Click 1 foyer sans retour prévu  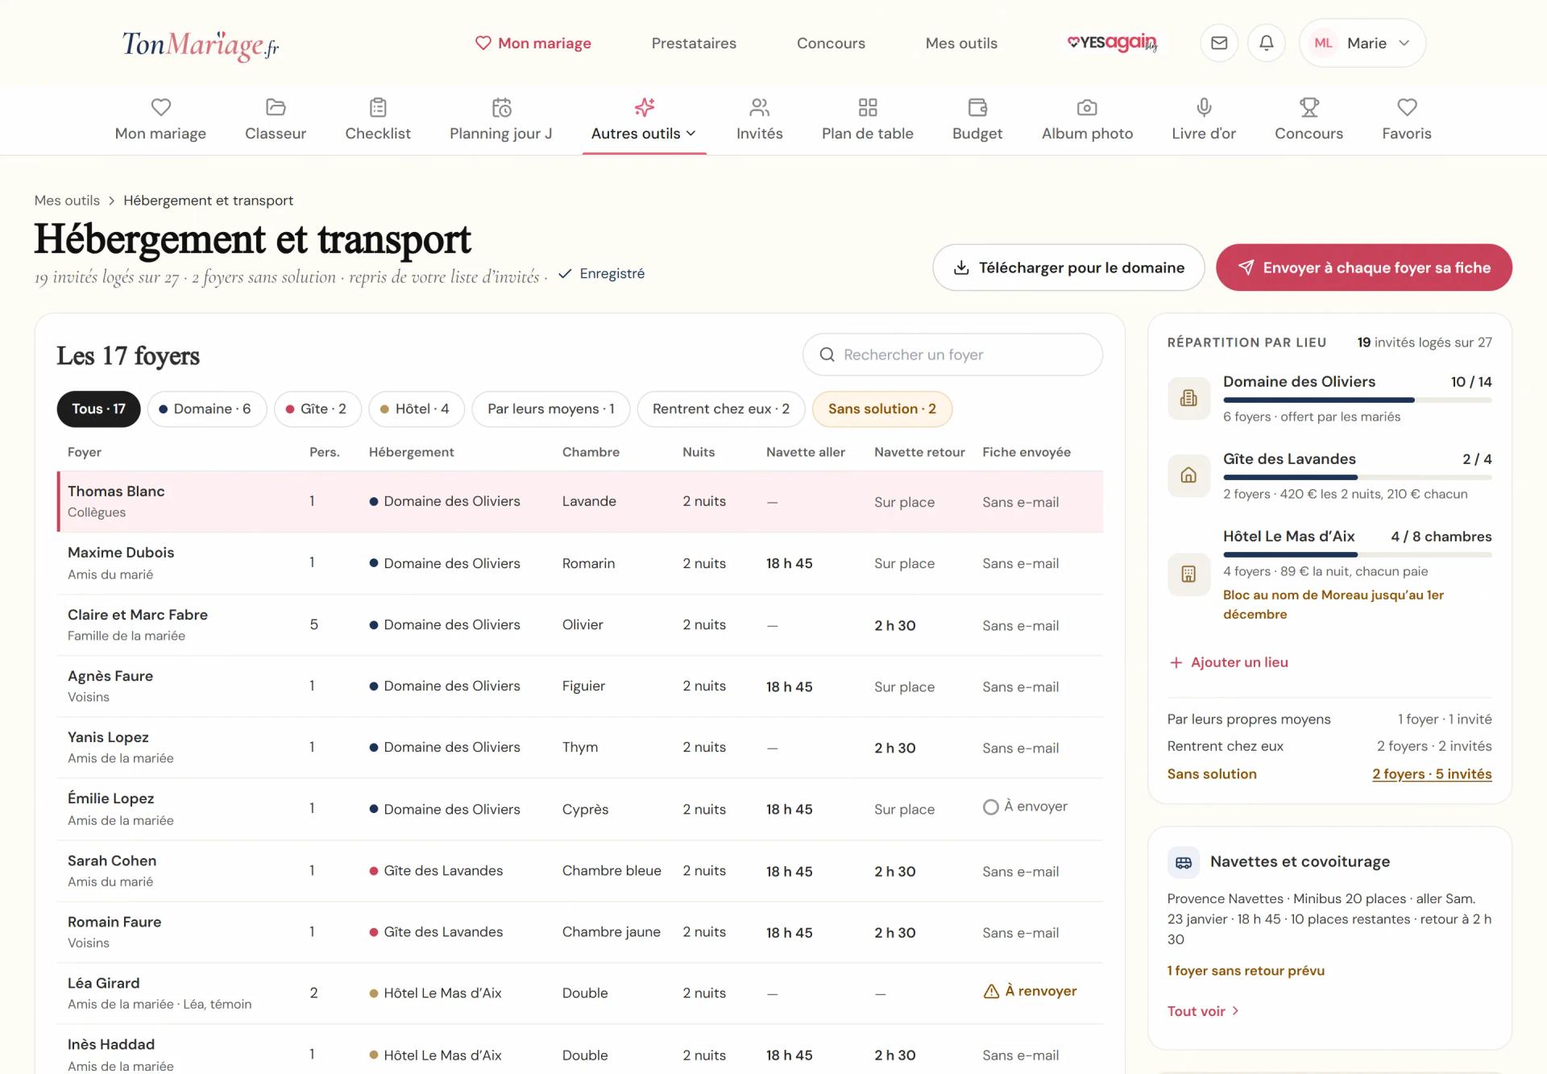pos(1246,971)
